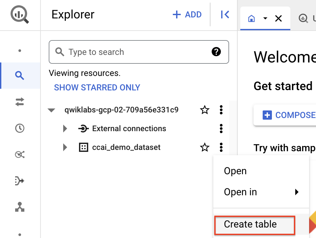Image resolution: width=316 pixels, height=238 pixels.
Task: Click the BigQuery logo icon
Action: click(20, 14)
